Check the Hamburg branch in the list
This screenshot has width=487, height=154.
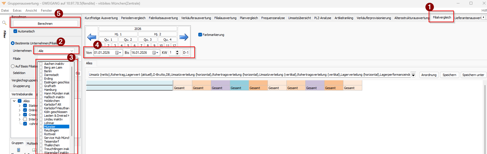[41, 90]
